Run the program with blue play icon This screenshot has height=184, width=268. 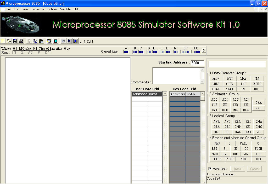point(69,41)
